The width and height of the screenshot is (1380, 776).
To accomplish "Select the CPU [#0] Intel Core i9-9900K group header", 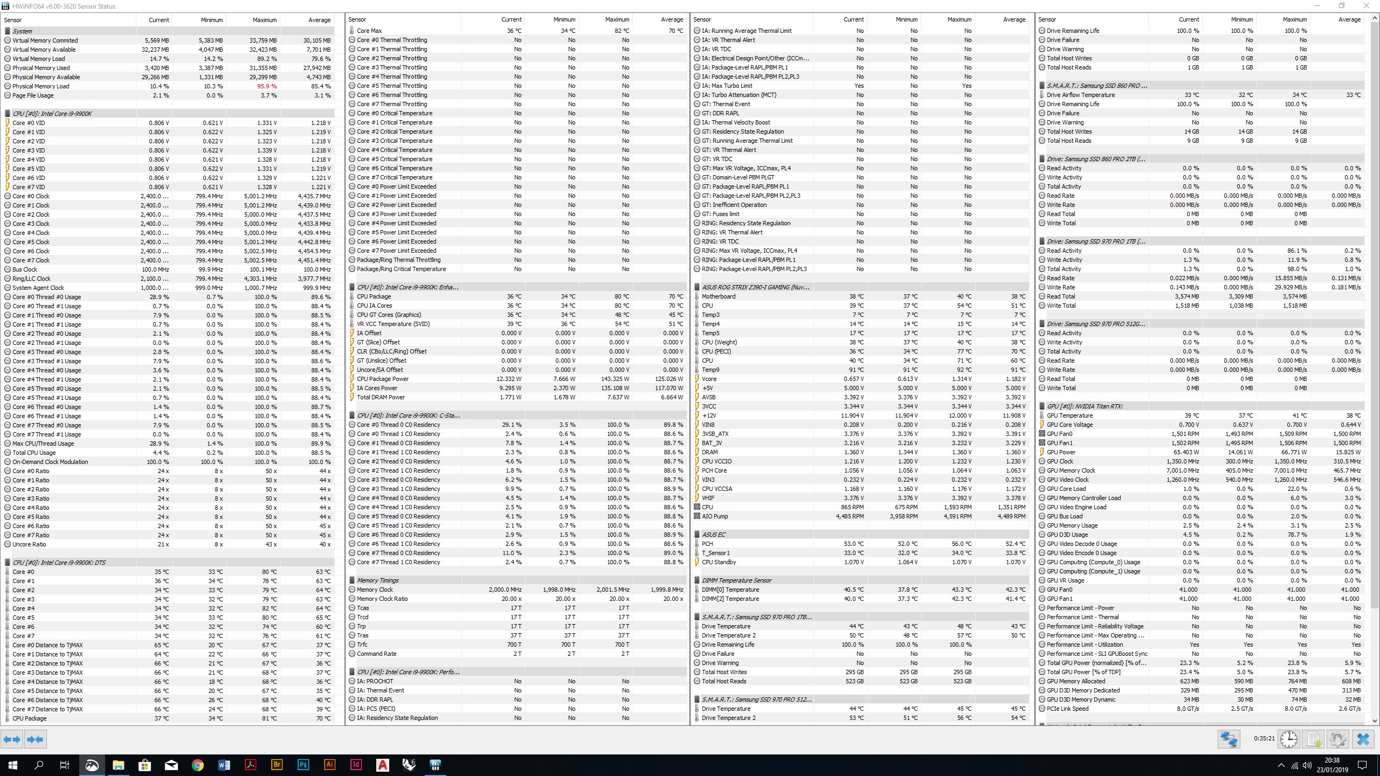I will click(x=52, y=114).
